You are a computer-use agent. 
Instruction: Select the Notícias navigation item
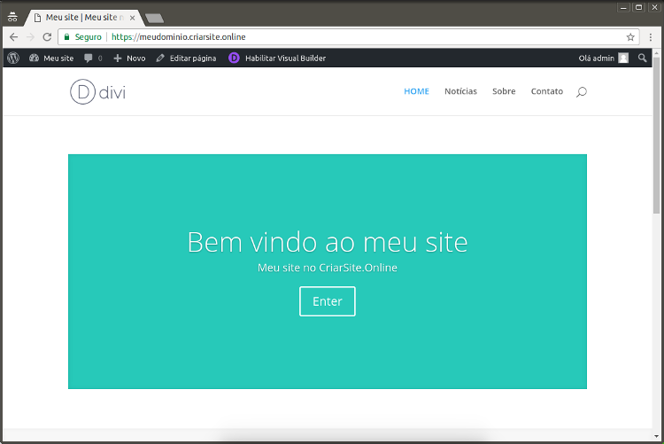460,91
